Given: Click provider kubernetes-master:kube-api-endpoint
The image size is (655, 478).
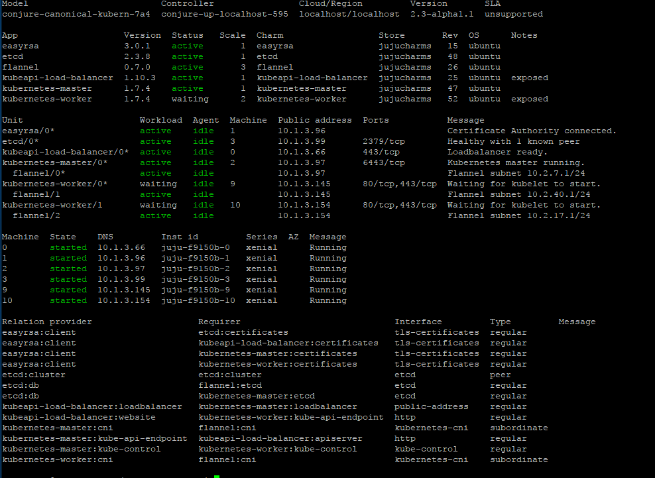Looking at the screenshot, I should click(x=95, y=439).
